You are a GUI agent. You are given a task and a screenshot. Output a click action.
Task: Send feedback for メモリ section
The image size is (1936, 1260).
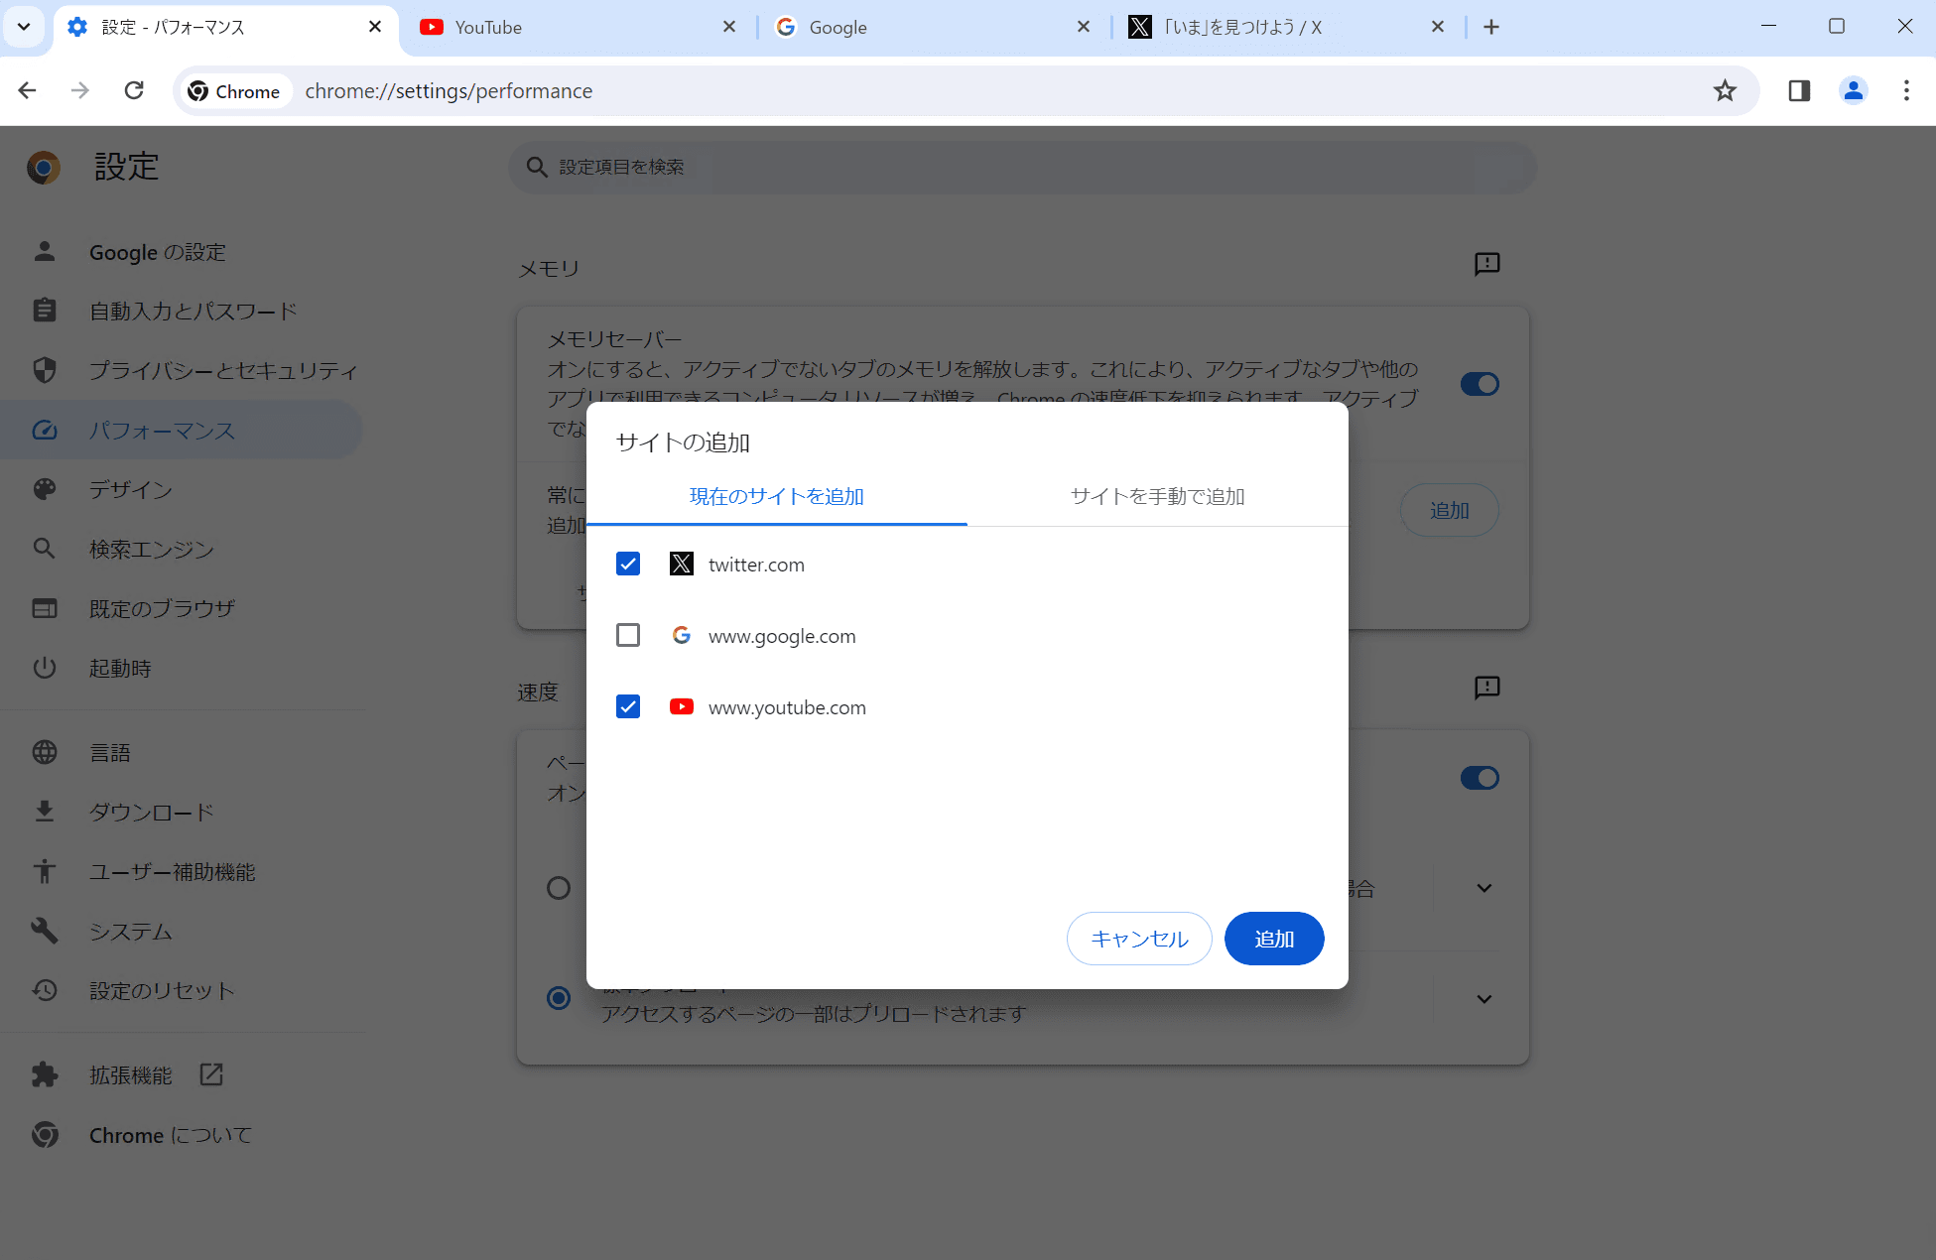[x=1486, y=264]
